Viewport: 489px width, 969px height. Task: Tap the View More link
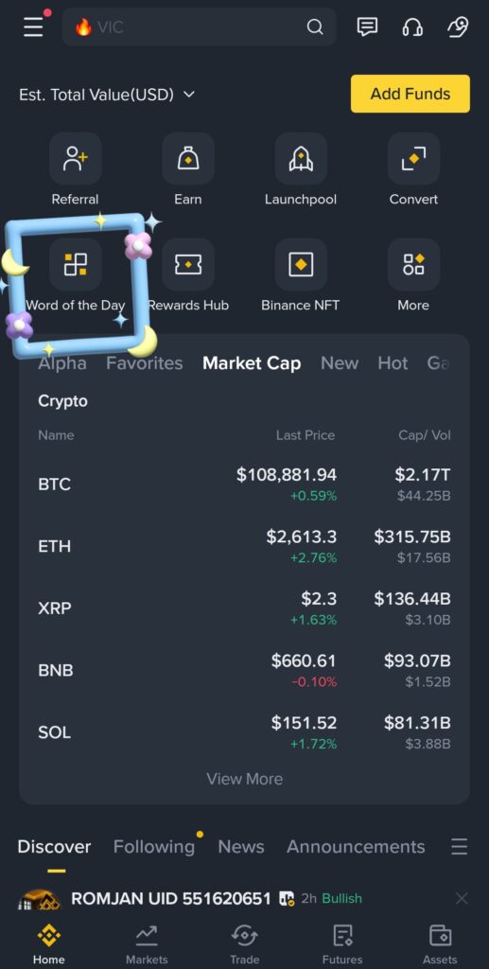point(244,779)
